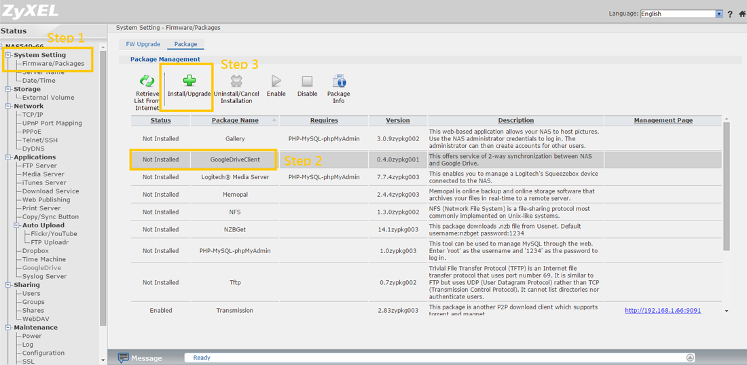Screen dimensions: 747x365
Task: Sort by Version column header
Action: [x=398, y=120]
